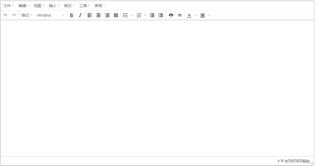Open the 插入 menu
Image resolution: width=315 pixels, height=166 pixels.
[x=54, y=6]
